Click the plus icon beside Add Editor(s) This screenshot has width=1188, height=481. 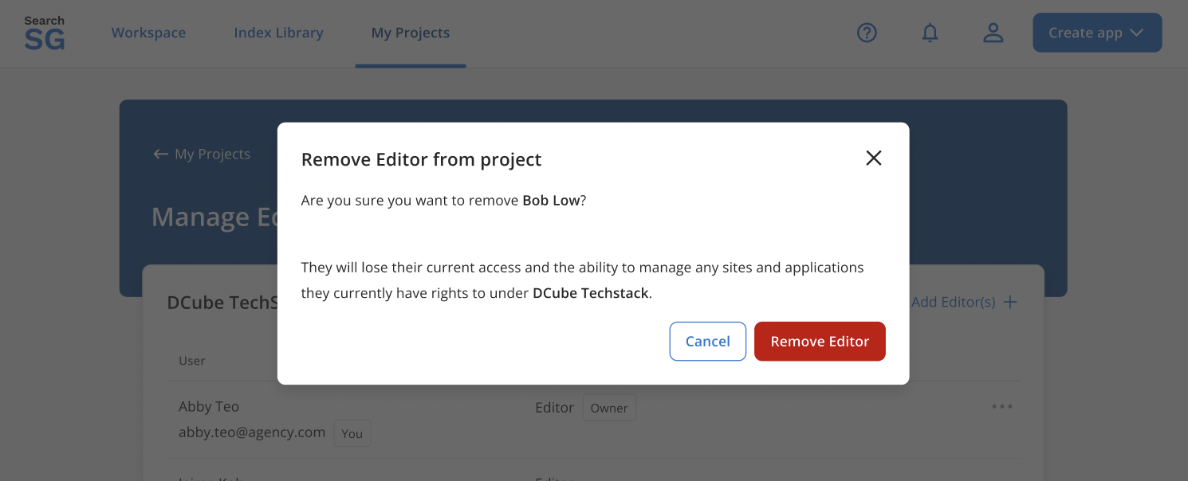tap(1010, 302)
